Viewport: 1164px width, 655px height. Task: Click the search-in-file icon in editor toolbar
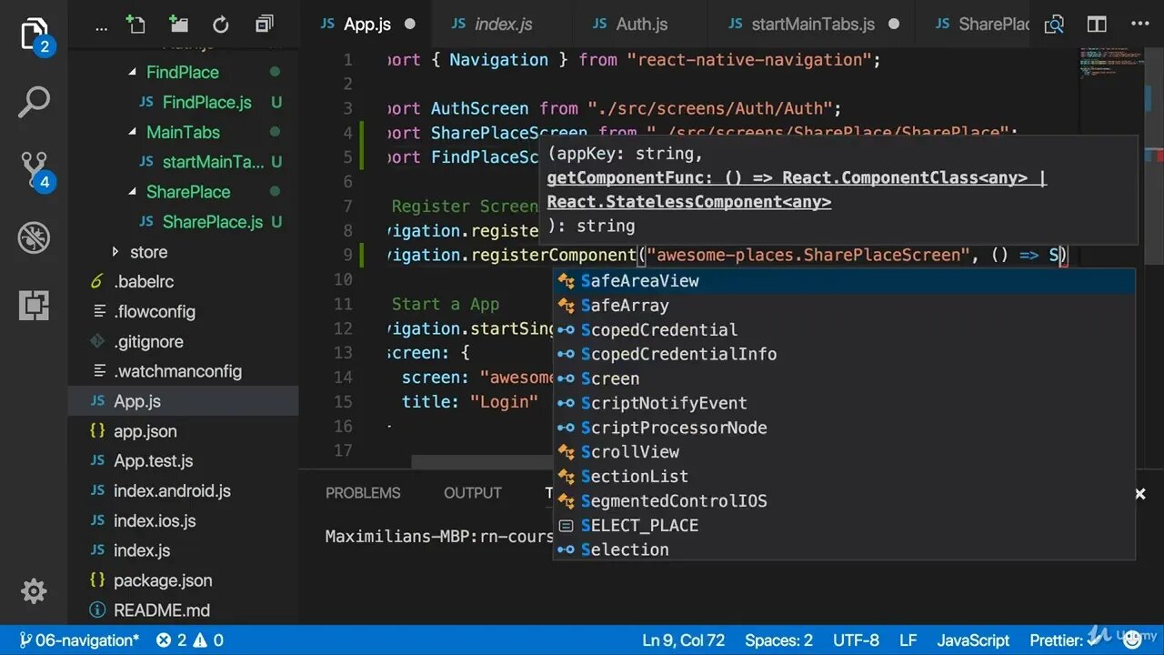point(1054,25)
